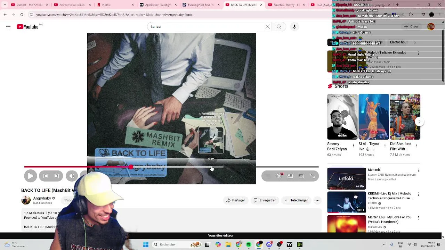Jump to 3:12 on the timeline
Viewport: 445px width, 250px height.
coord(211,167)
